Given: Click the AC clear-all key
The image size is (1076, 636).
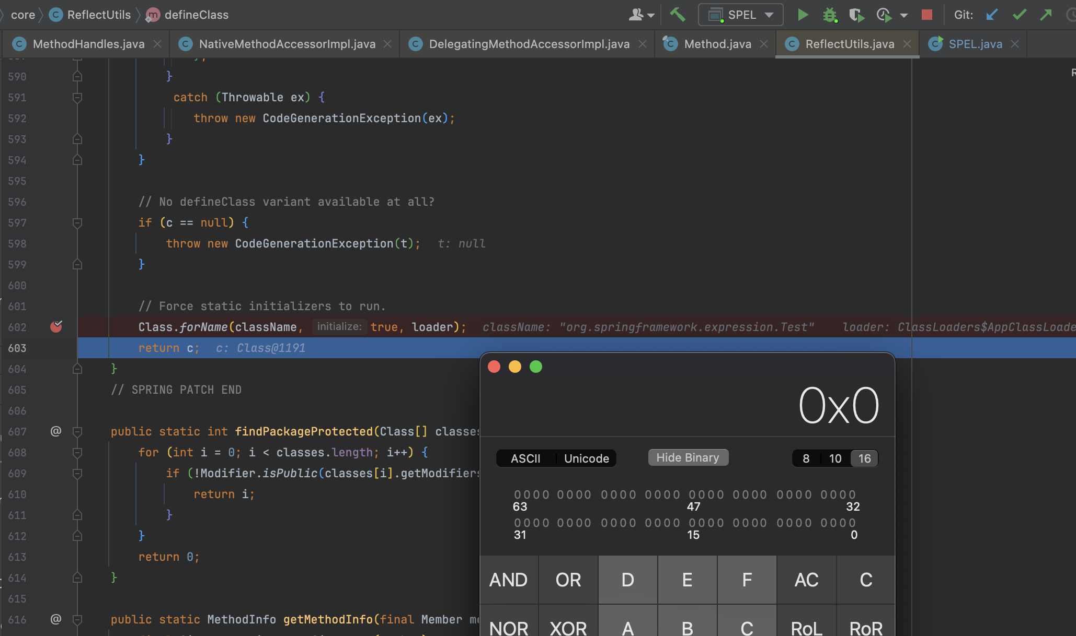Looking at the screenshot, I should coord(807,580).
